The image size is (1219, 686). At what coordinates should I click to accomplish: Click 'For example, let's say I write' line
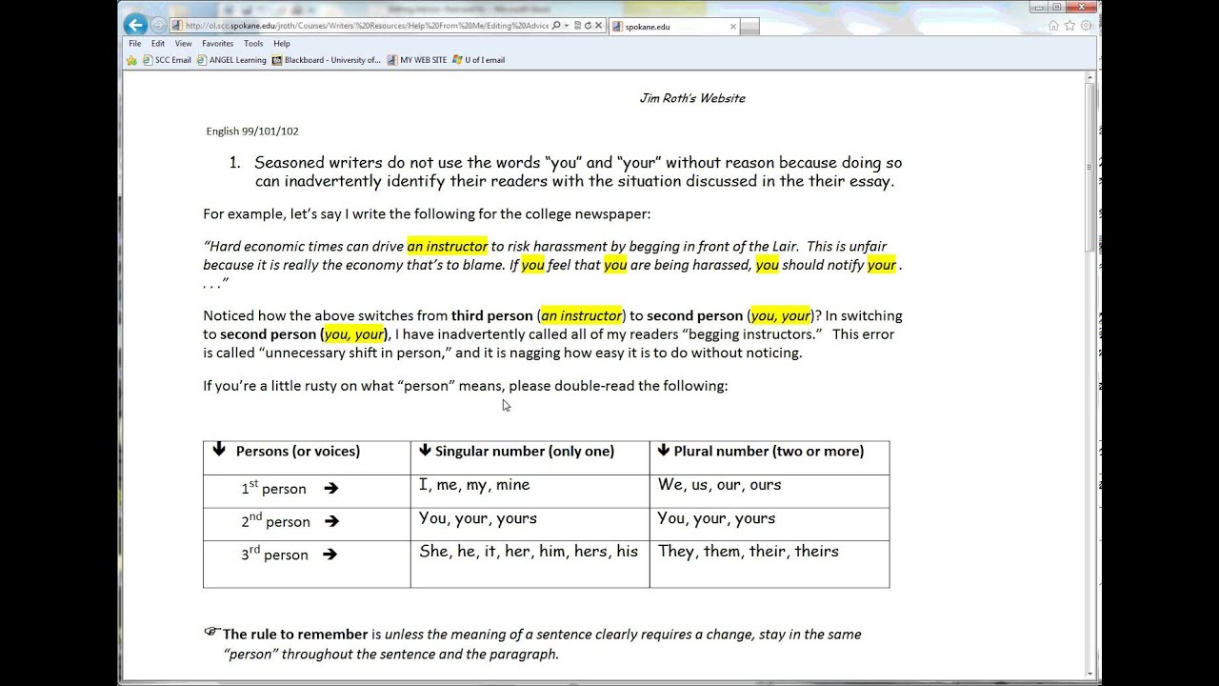coord(427,214)
